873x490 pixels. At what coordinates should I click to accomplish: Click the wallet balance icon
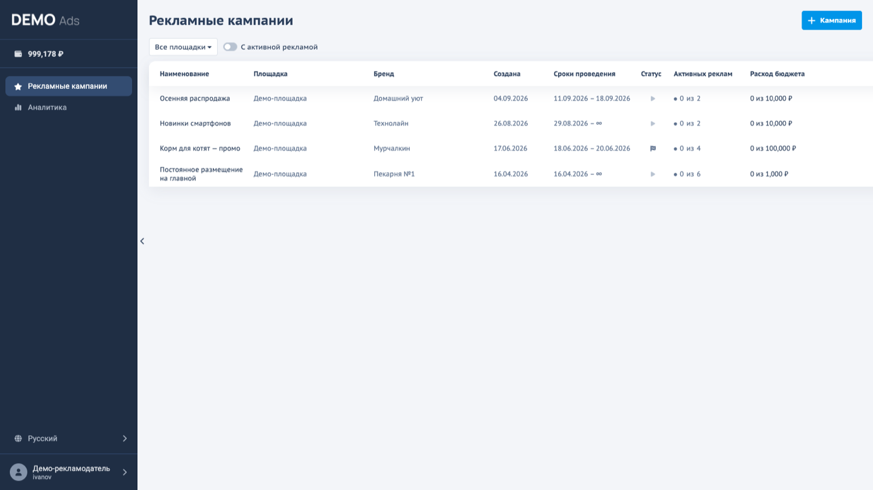click(18, 54)
